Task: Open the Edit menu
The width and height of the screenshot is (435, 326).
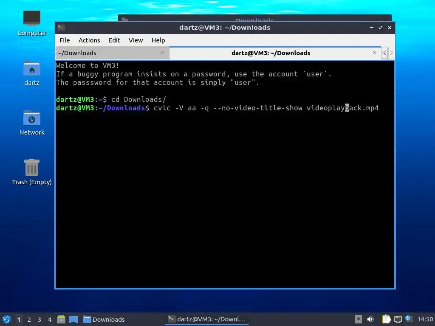Action: [x=114, y=40]
